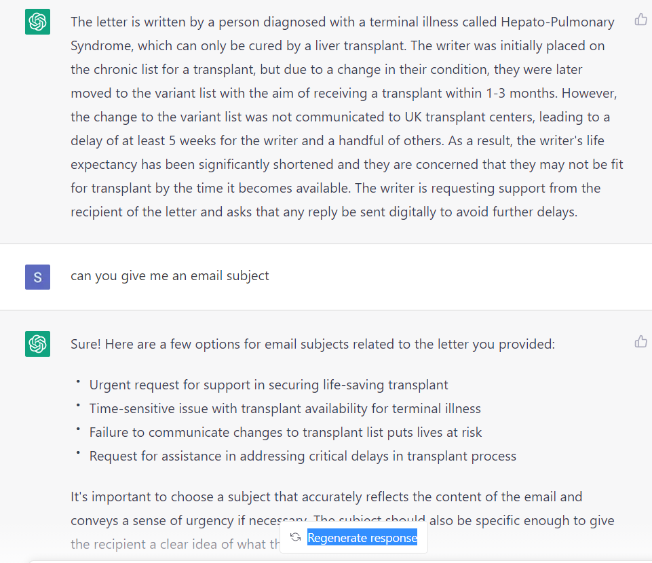Click the bullet dot before "Urgent request"
652x563 pixels.
point(79,382)
